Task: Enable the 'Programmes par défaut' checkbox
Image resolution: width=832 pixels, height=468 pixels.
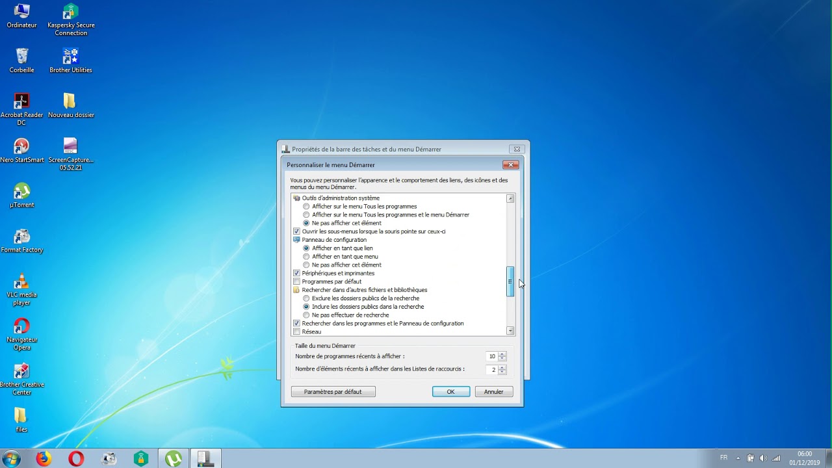Action: tap(297, 282)
